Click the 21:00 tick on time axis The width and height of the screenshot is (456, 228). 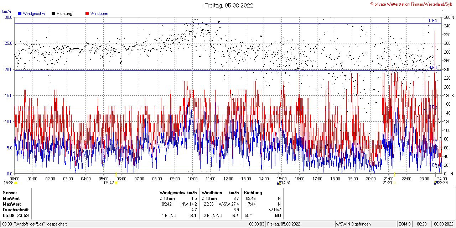(389, 179)
